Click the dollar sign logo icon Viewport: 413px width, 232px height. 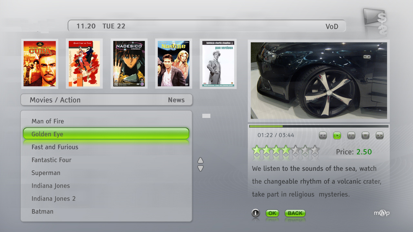click(x=376, y=23)
